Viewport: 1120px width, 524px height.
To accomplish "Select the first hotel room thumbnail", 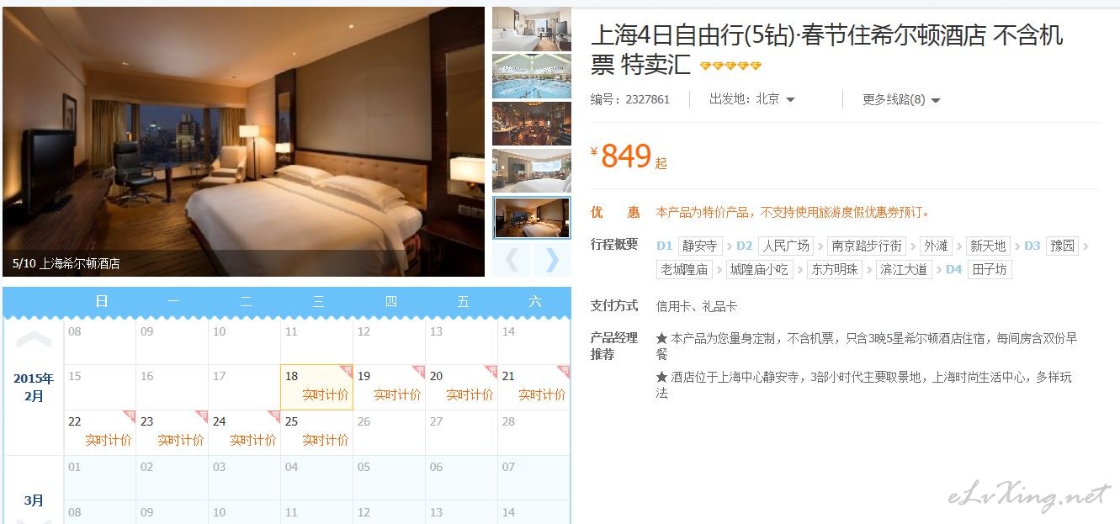I will tap(532, 29).
